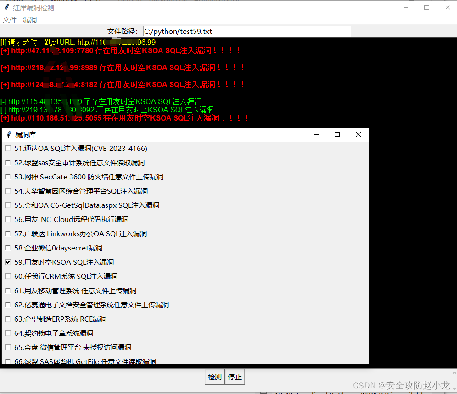Click the 文件路径 label
This screenshot has width=457, height=394.
click(123, 32)
